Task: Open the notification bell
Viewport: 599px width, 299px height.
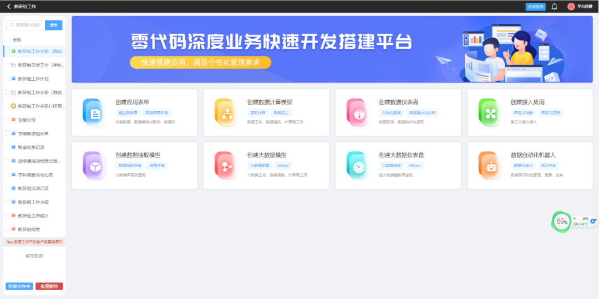Action: click(554, 7)
